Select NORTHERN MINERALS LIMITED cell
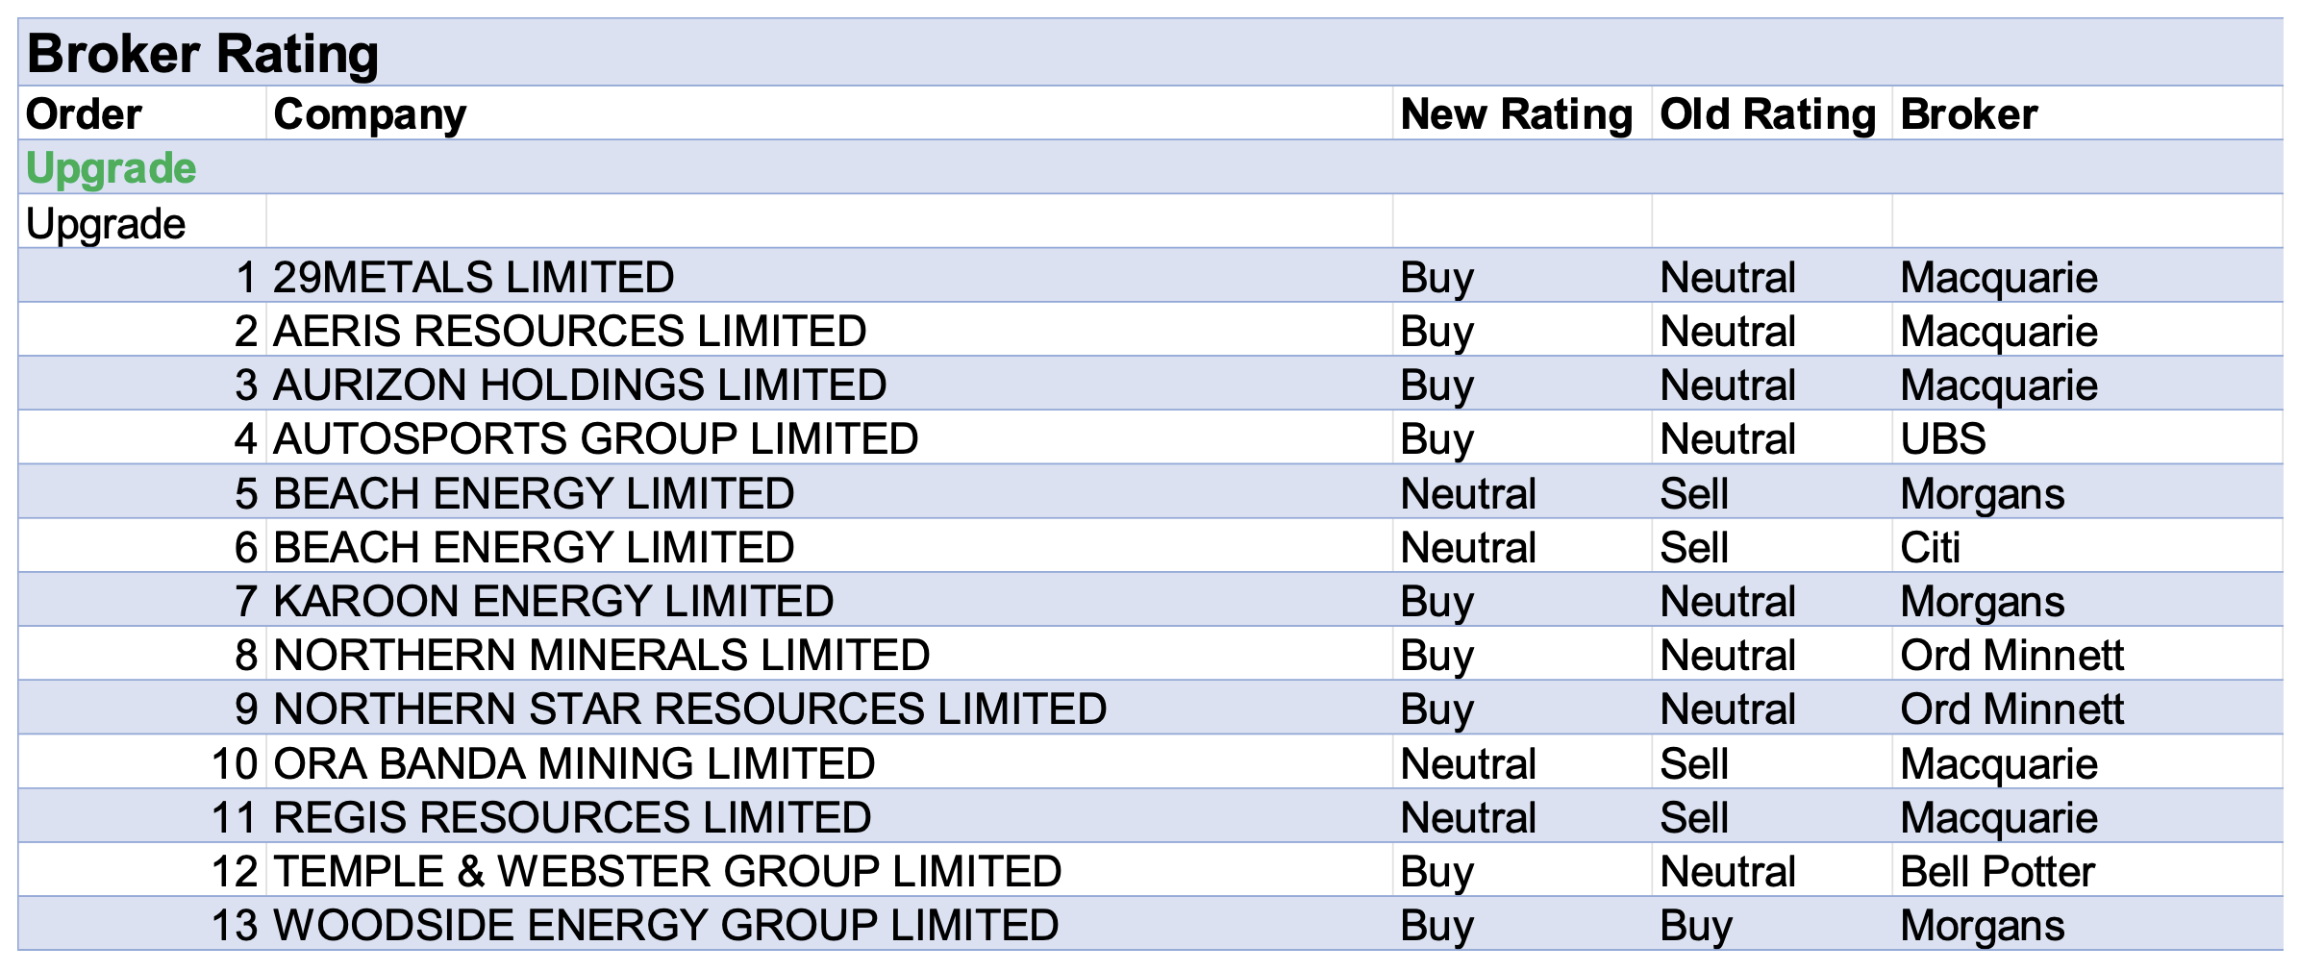 [x=601, y=655]
